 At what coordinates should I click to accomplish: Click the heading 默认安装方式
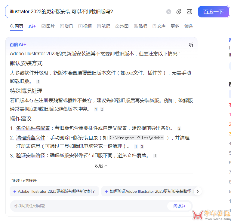pyautogui.click(x=26, y=63)
